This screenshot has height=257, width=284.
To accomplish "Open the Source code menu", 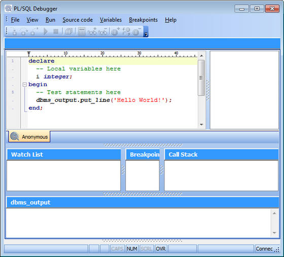I will coord(78,20).
